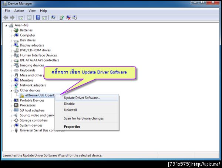Click the Device Manager title bar icon
This screenshot has height=168, width=222.
4,4
